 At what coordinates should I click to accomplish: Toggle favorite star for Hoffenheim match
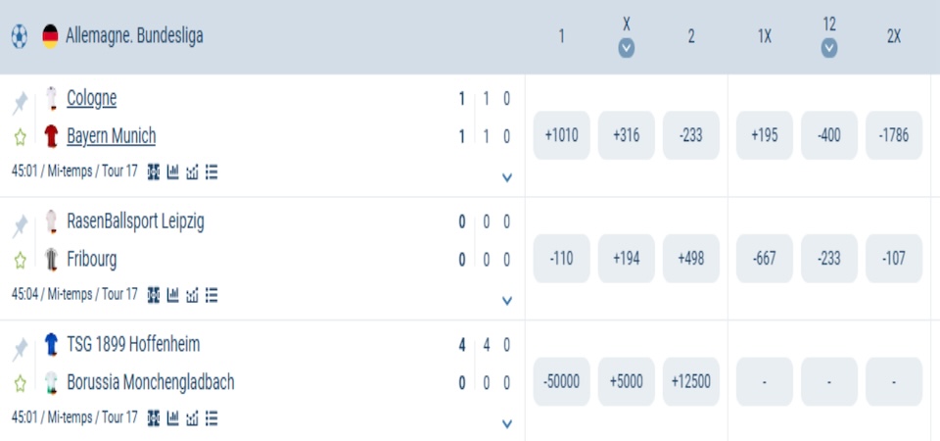tap(20, 383)
